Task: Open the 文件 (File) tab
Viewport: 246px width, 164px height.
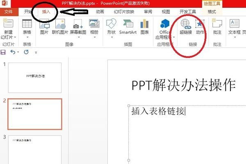Action: click(9, 12)
